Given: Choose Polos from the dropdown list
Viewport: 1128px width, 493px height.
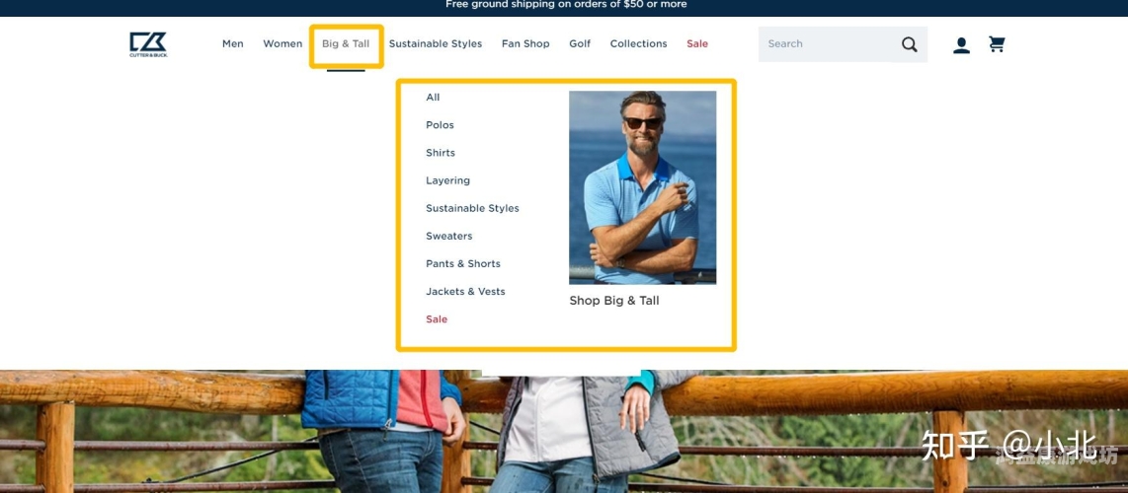Looking at the screenshot, I should (x=440, y=125).
